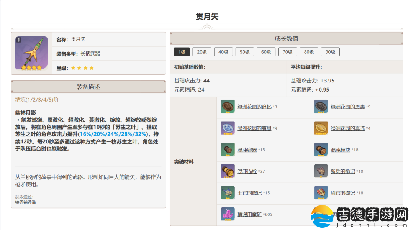This screenshot has height=230, width=413.
Task: Open the 混沌模块 text link
Action: click(x=340, y=150)
